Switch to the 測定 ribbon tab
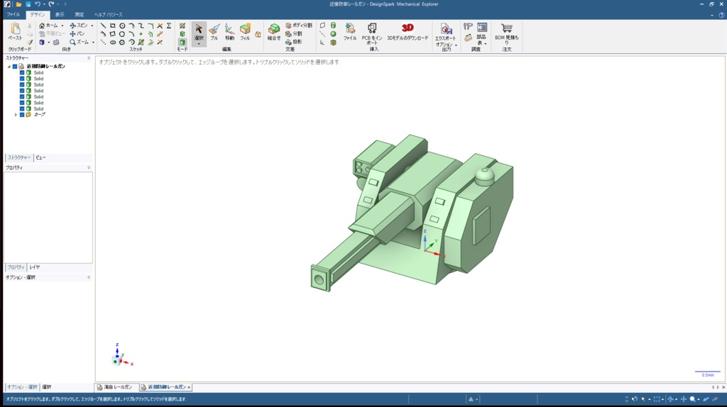 tap(80, 15)
